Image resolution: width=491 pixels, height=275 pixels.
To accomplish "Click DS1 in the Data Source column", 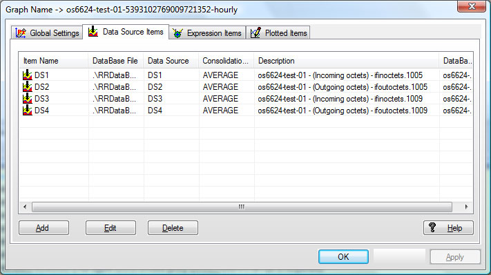I will point(155,75).
